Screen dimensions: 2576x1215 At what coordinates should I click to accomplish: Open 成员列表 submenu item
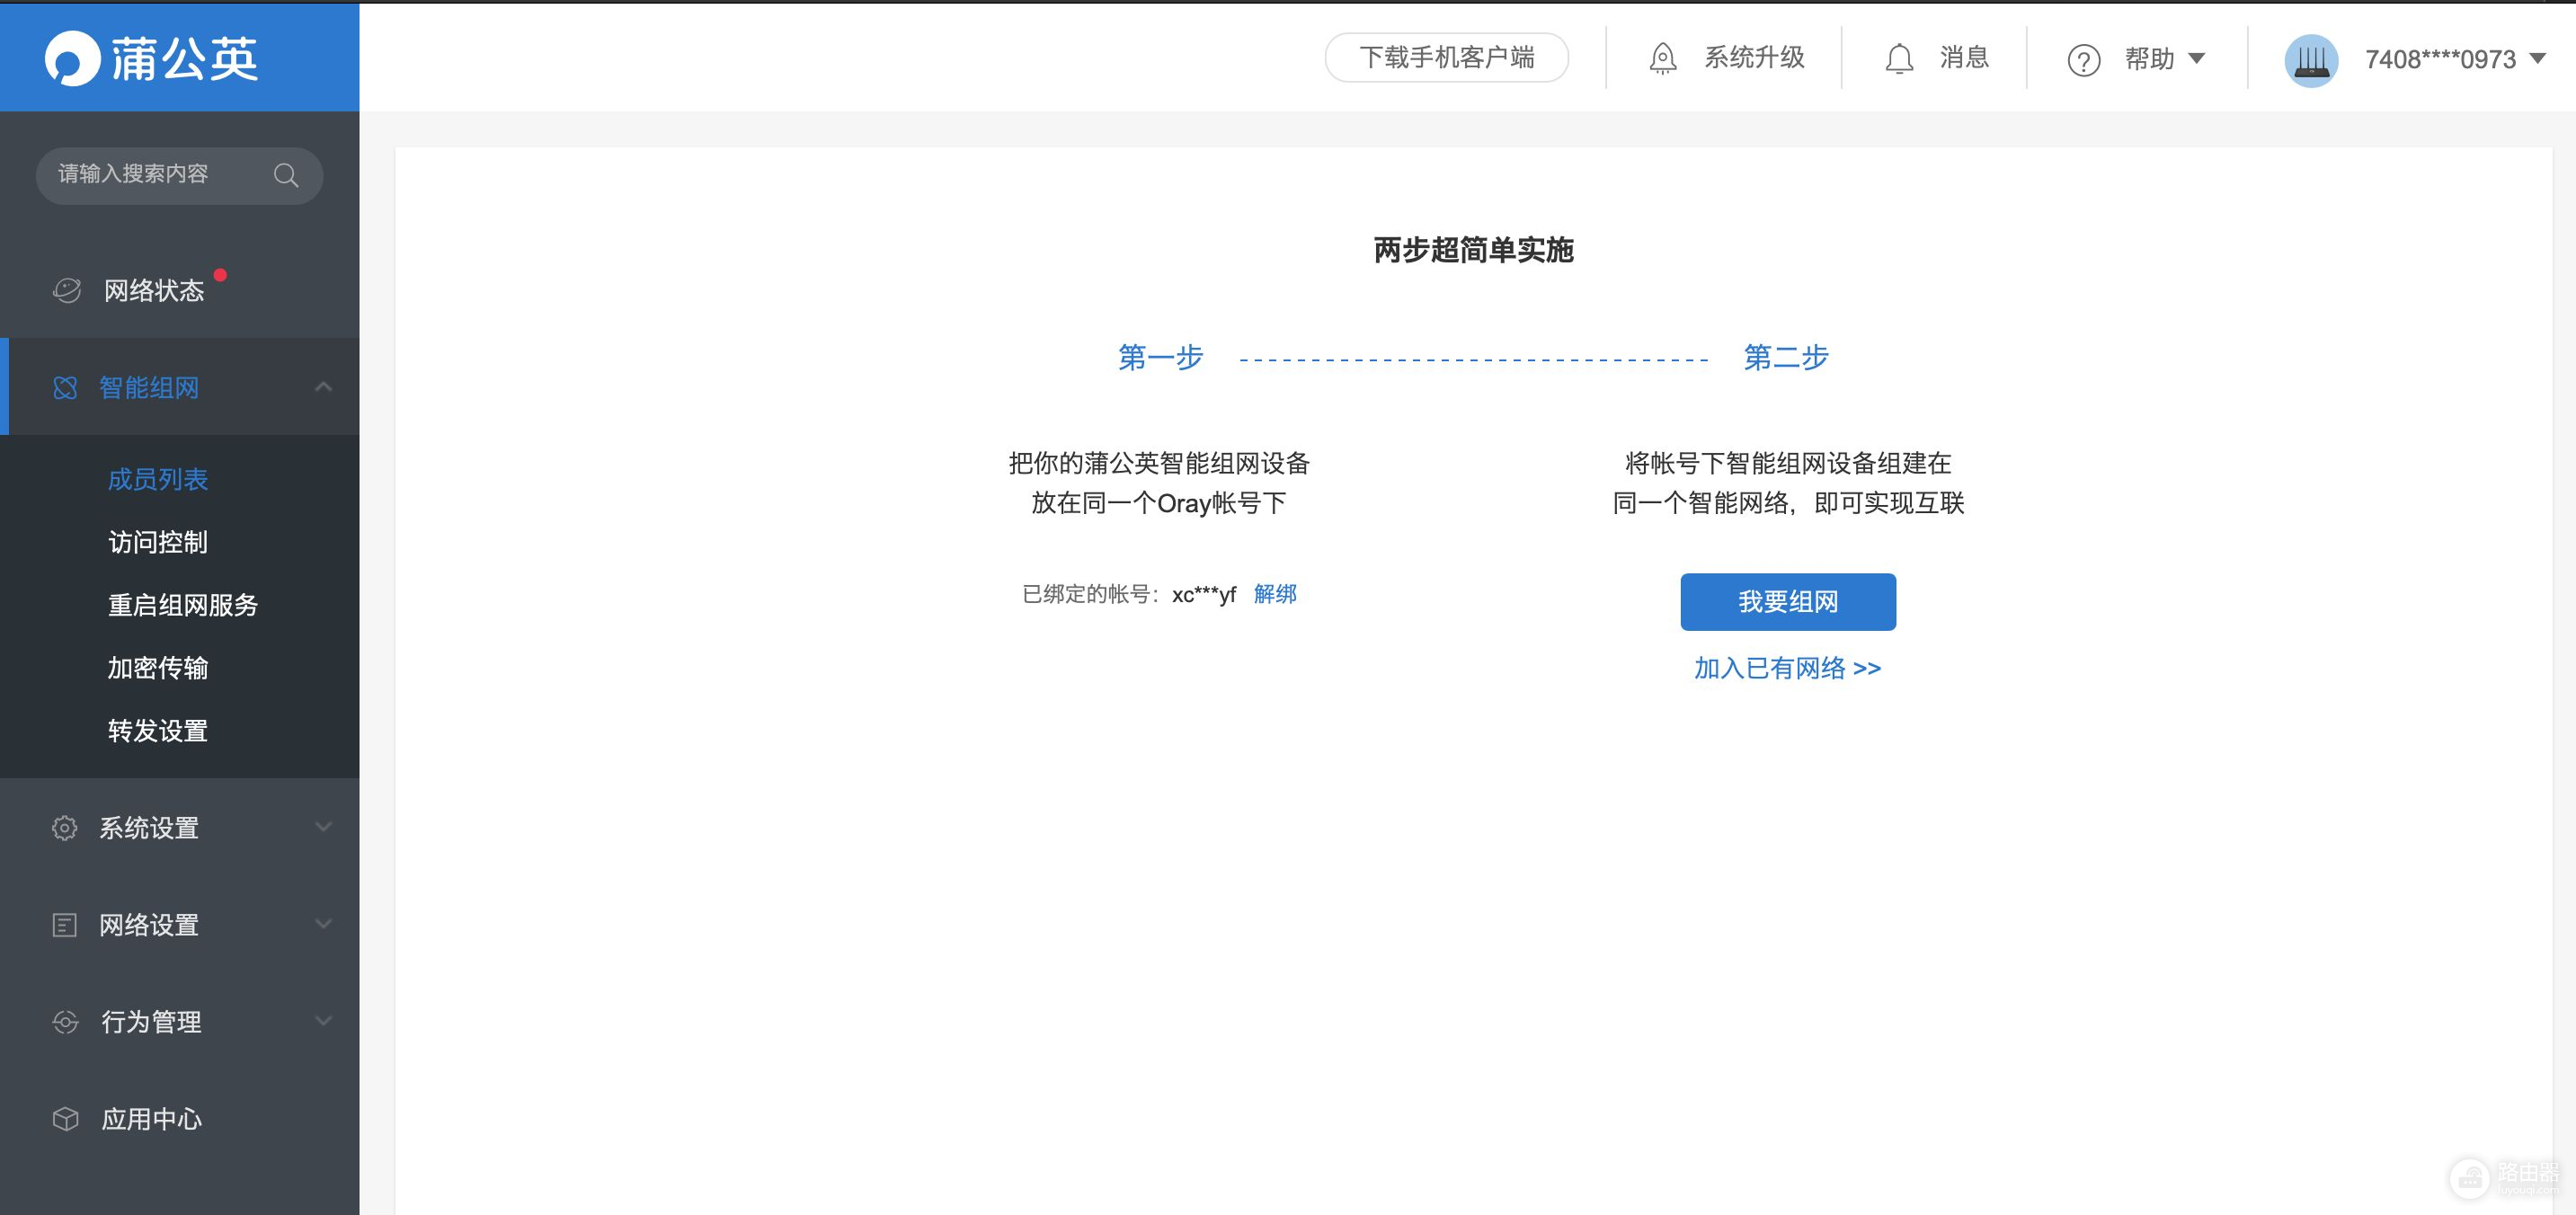tap(158, 479)
